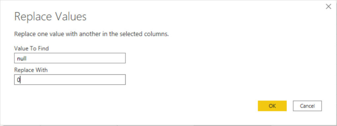The image size is (337, 126).
Task: Dismiss dialog using the Cancel button
Action: 307,106
